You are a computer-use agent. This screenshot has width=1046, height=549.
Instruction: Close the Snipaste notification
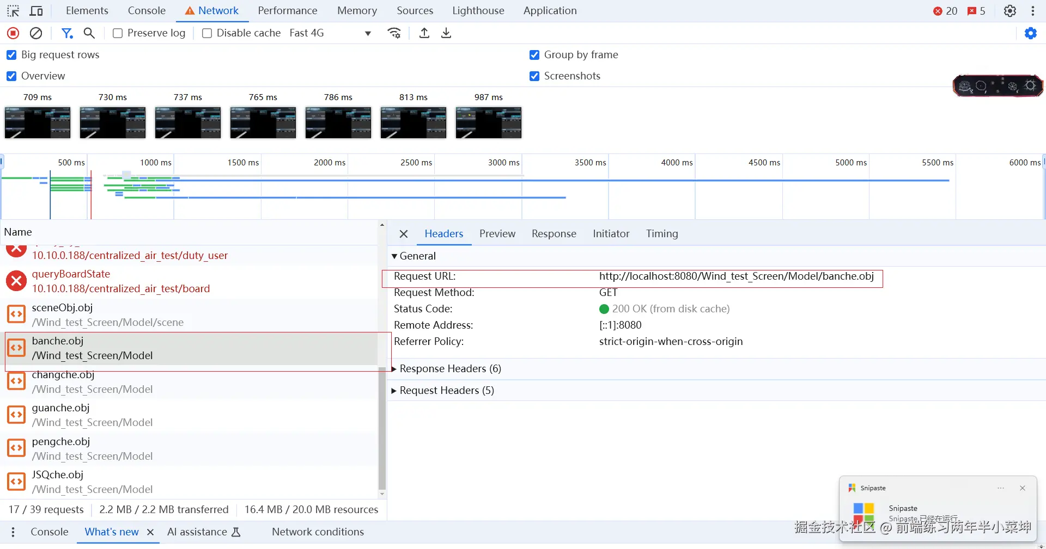(1023, 488)
